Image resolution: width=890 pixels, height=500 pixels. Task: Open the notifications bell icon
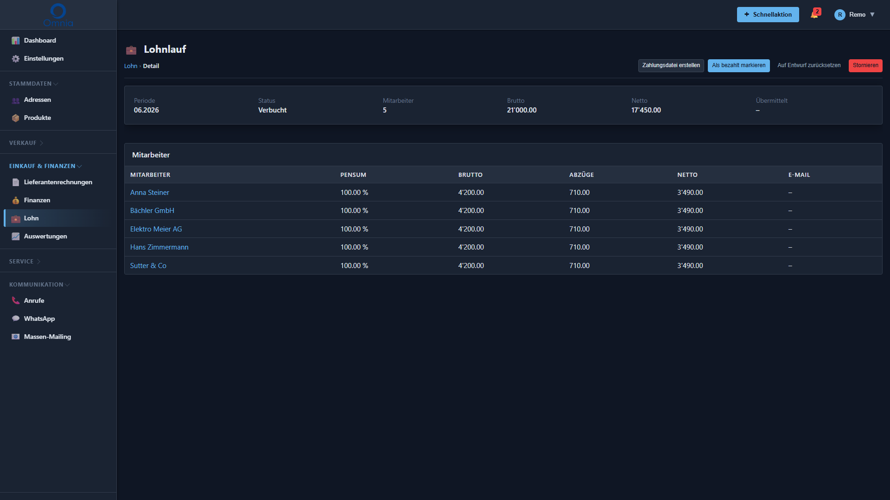(x=814, y=14)
